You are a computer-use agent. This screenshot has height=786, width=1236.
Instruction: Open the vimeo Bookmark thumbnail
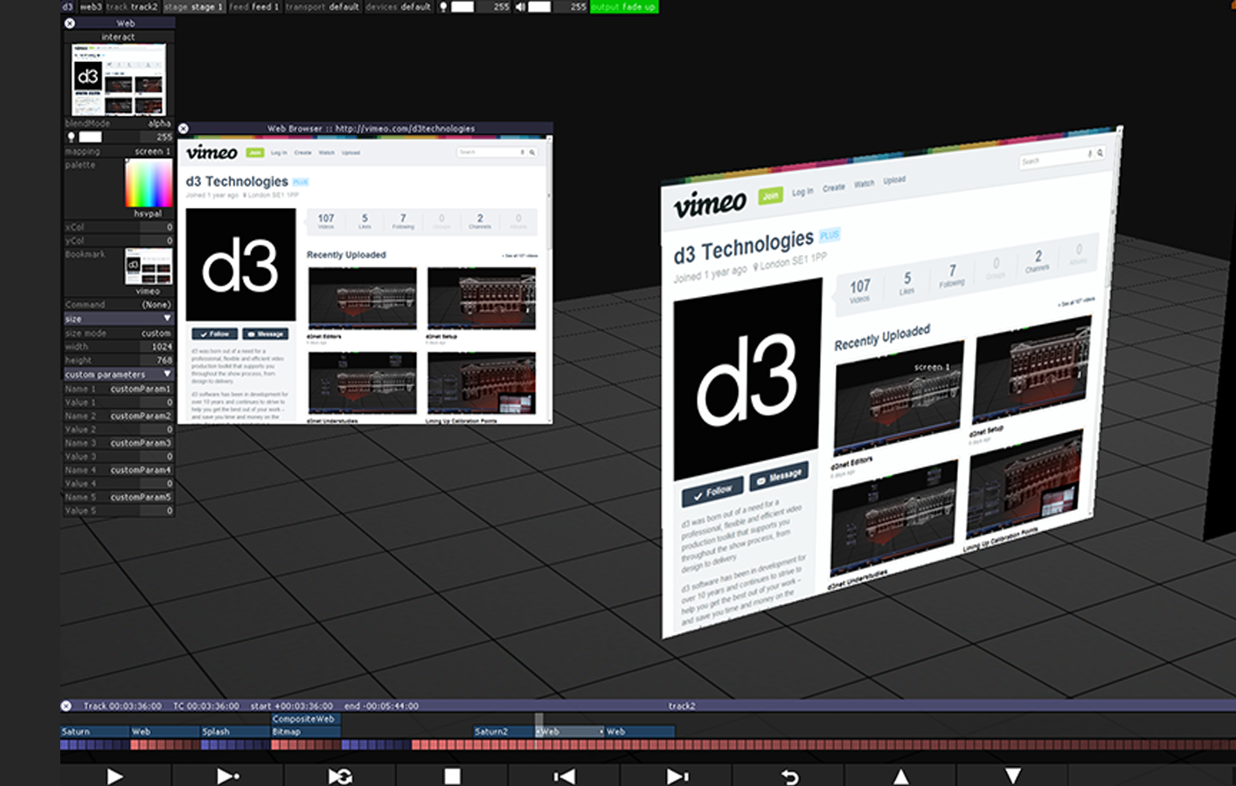point(149,266)
